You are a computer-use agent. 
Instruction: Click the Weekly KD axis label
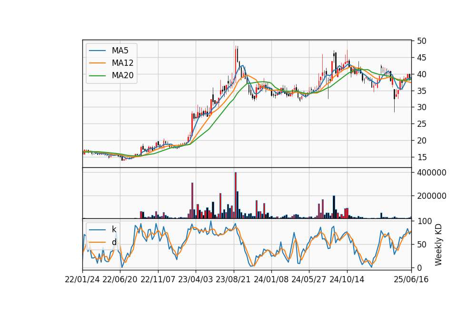[x=438, y=245]
